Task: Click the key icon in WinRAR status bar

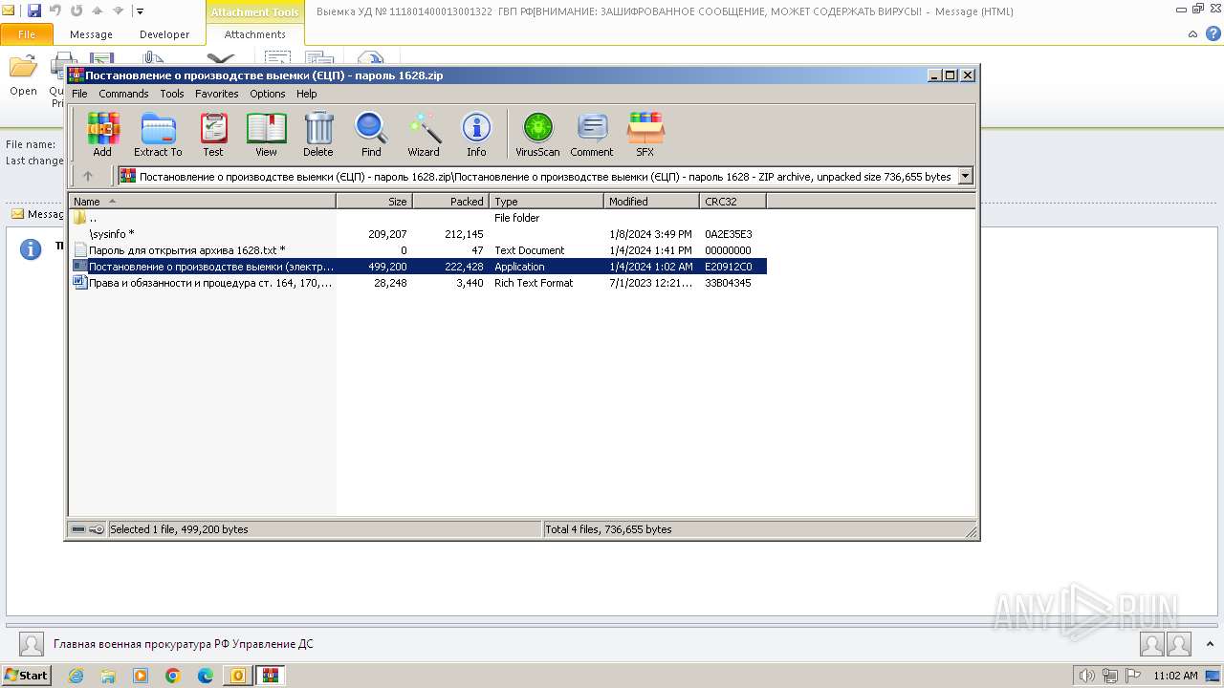Action: pos(97,529)
